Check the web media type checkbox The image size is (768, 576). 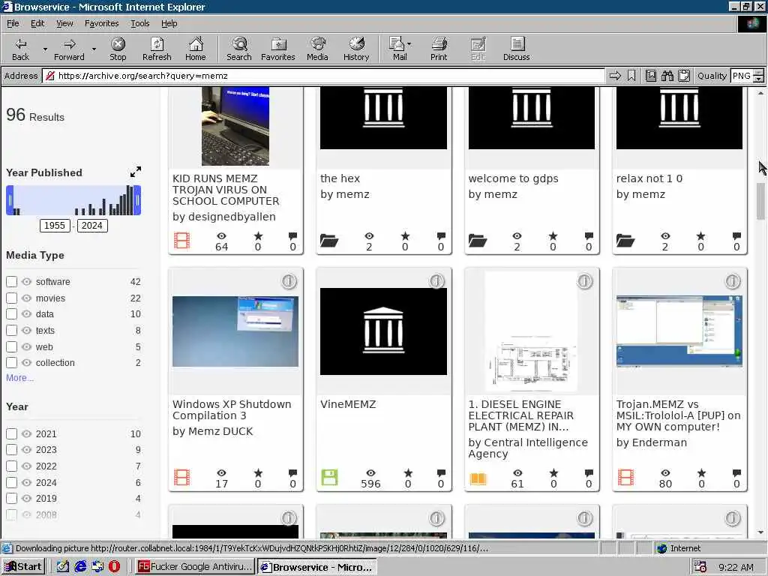(x=12, y=346)
